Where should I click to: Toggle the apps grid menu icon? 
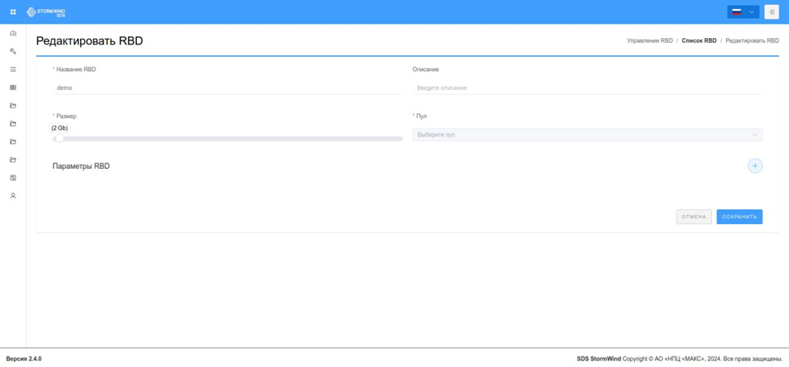(x=13, y=12)
